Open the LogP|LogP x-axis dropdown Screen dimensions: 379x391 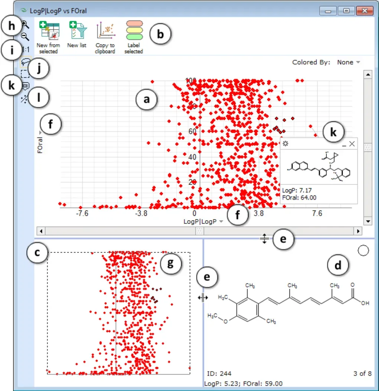(x=203, y=221)
